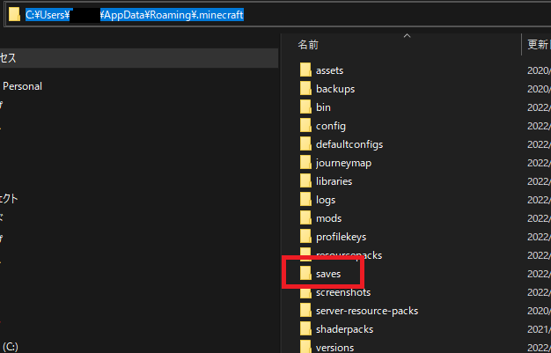The image size is (551, 353).
Task: Select the logs folder name
Action: pyautogui.click(x=326, y=200)
